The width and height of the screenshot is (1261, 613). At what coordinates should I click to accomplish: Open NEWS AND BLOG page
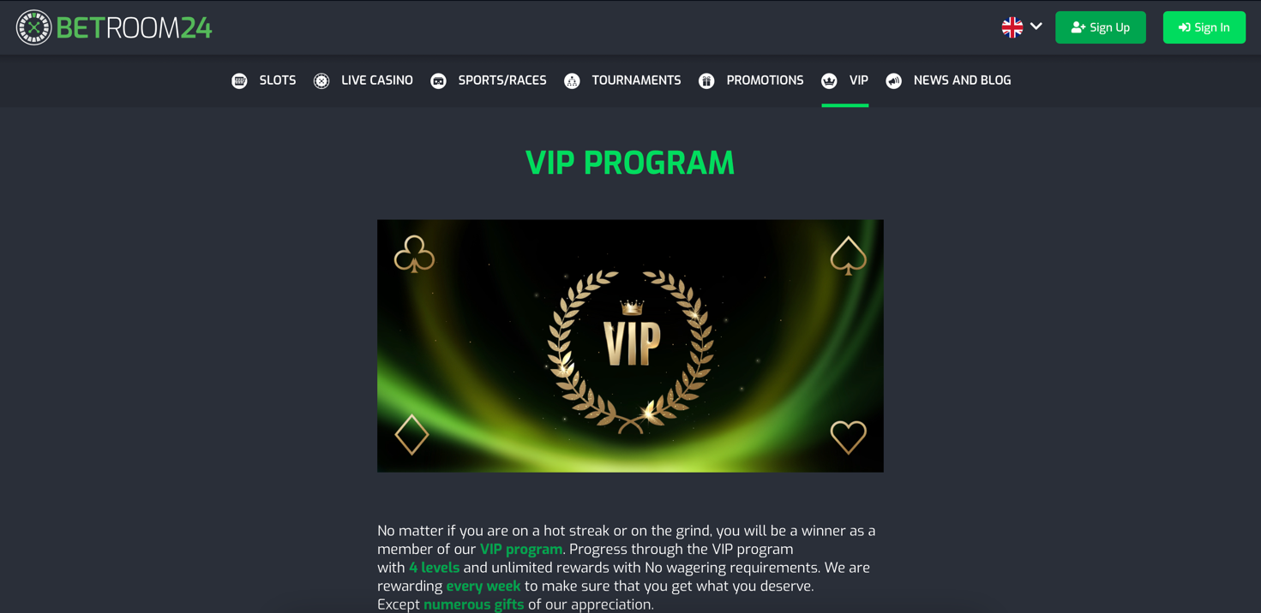[x=962, y=80]
